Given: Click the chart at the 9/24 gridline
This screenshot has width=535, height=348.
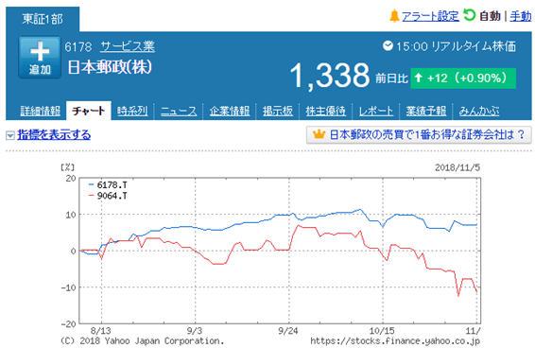Looking at the screenshot, I should pyautogui.click(x=289, y=251).
